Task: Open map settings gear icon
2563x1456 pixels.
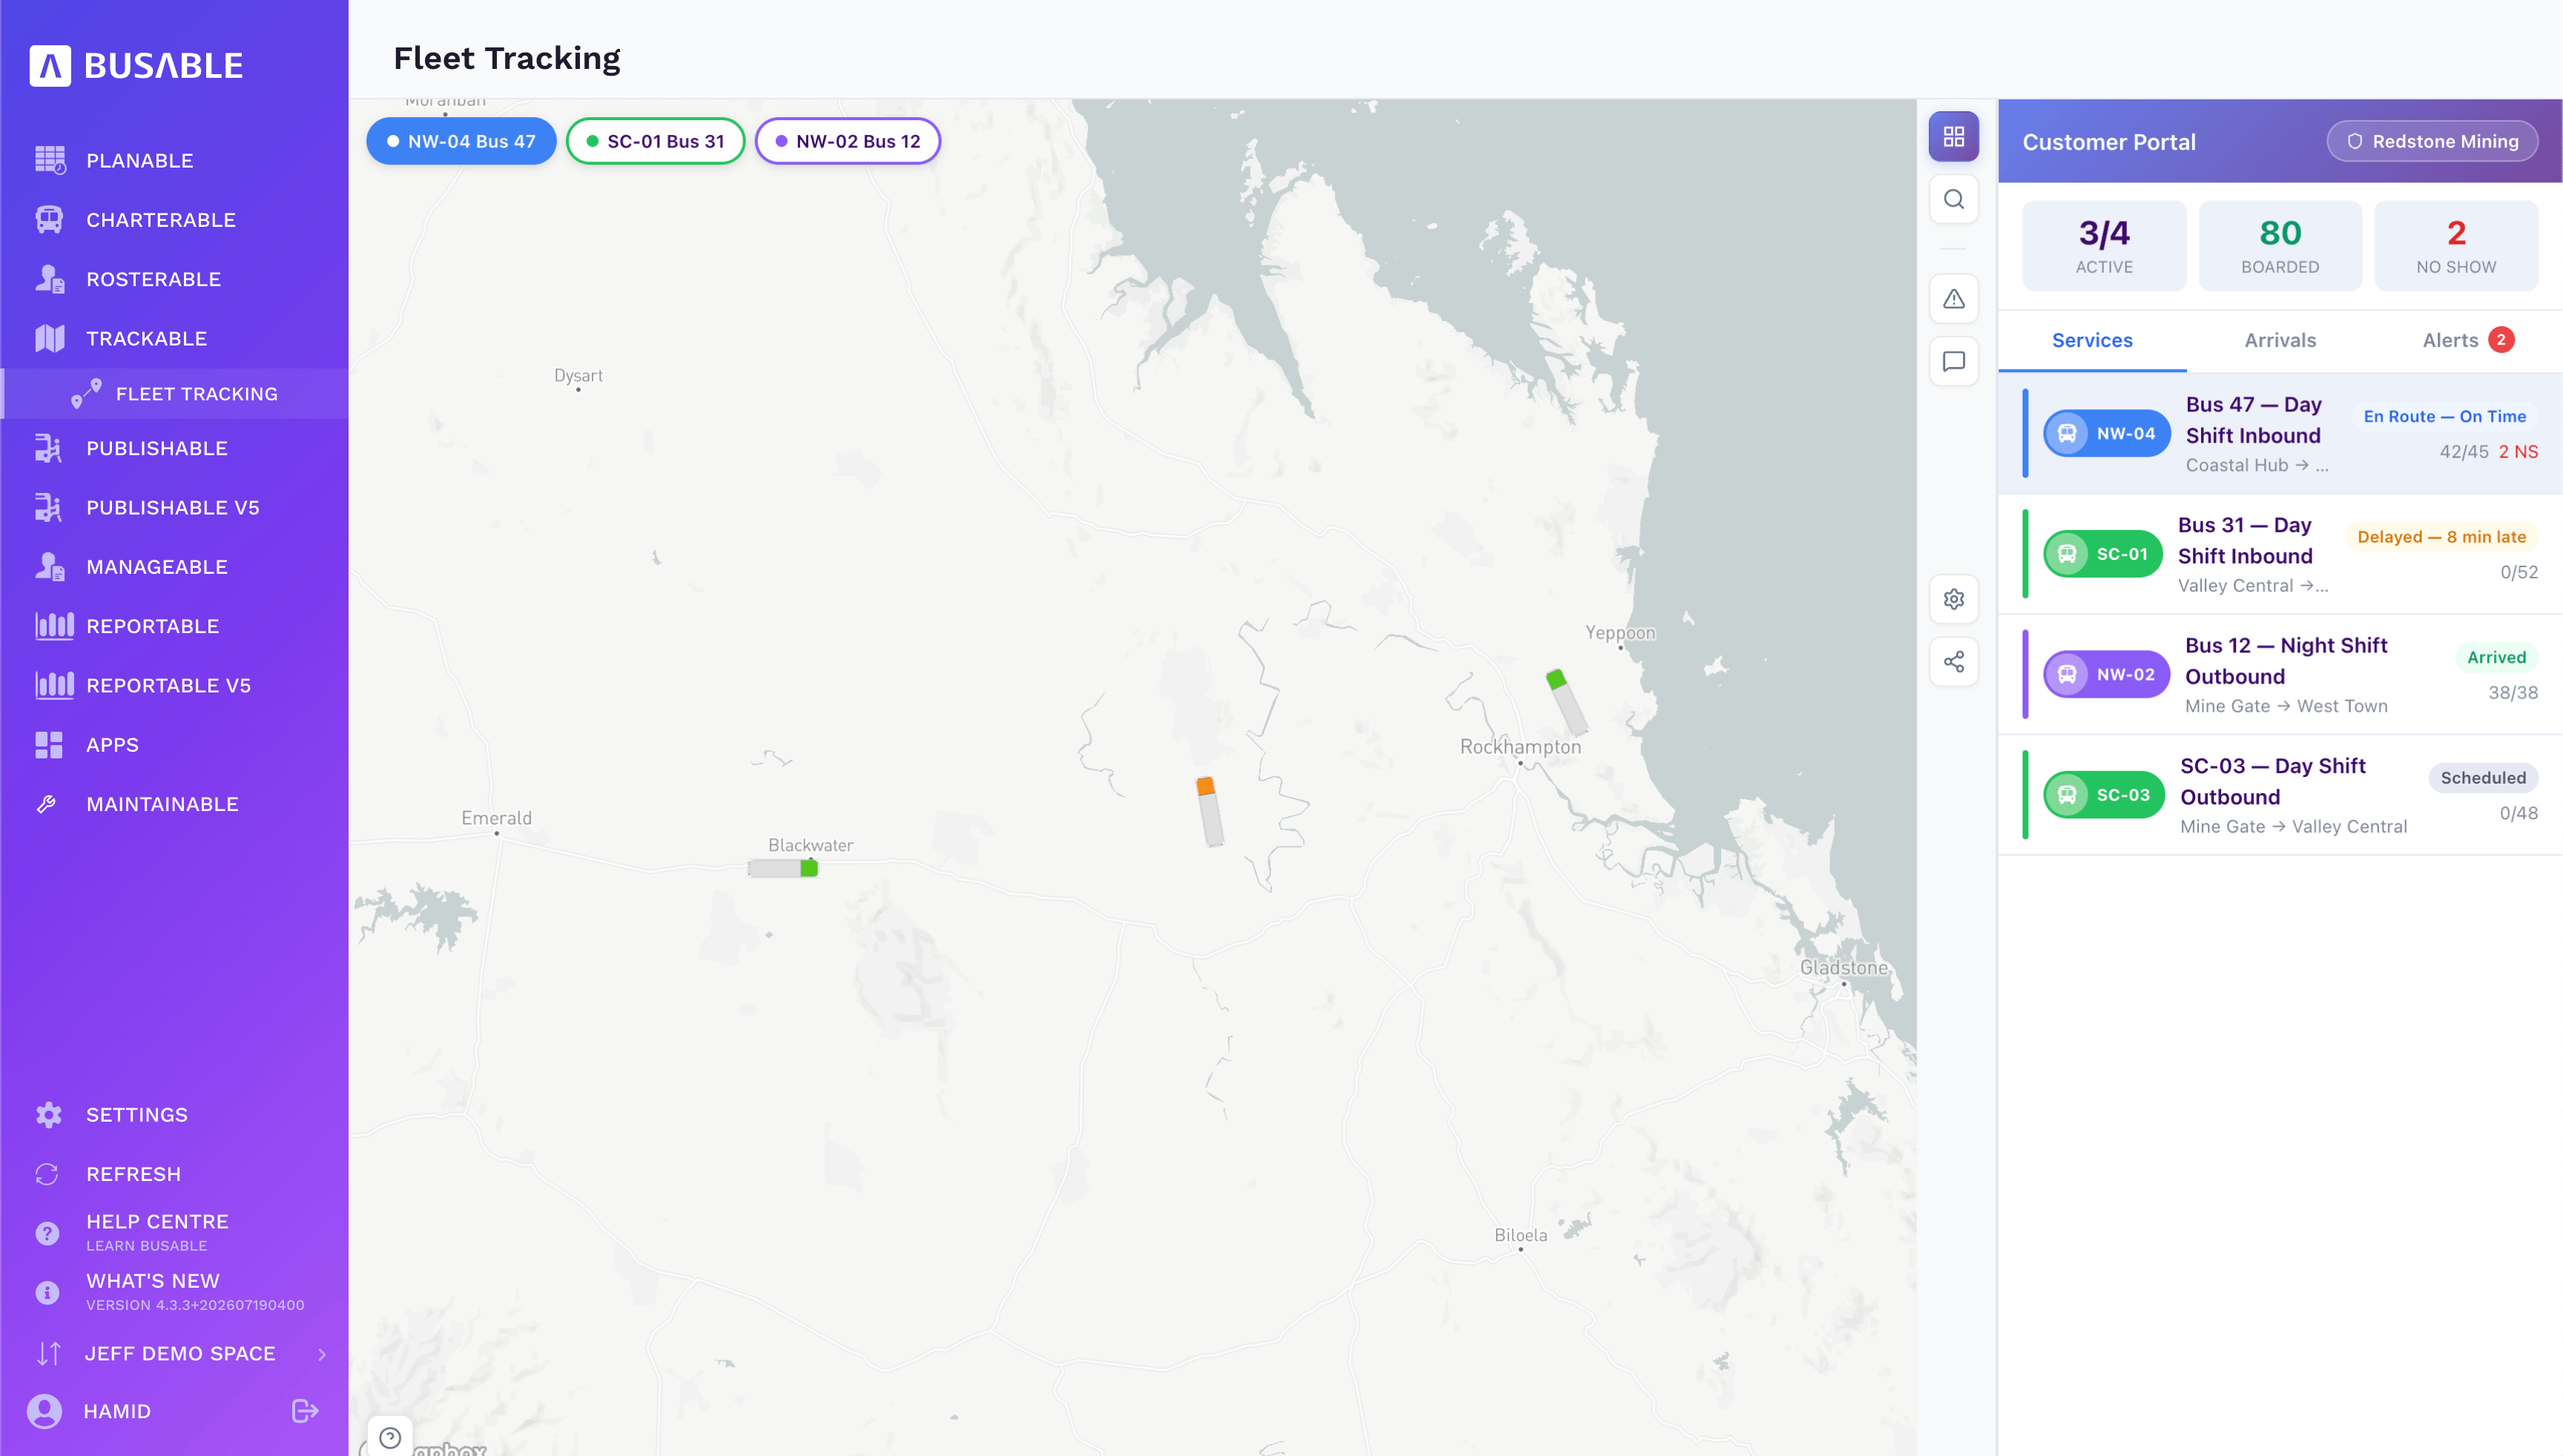Action: click(x=1953, y=599)
